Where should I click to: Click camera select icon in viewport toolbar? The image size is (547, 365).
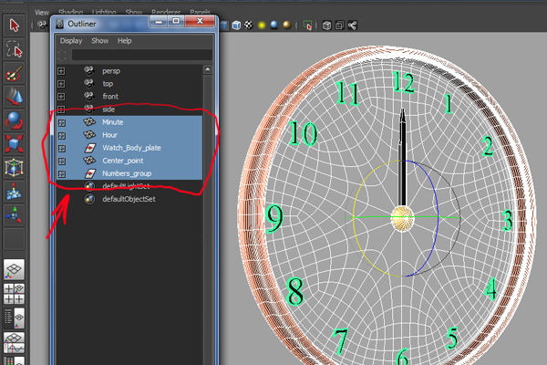[42, 26]
